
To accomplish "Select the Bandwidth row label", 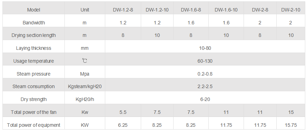I will click(33, 23).
